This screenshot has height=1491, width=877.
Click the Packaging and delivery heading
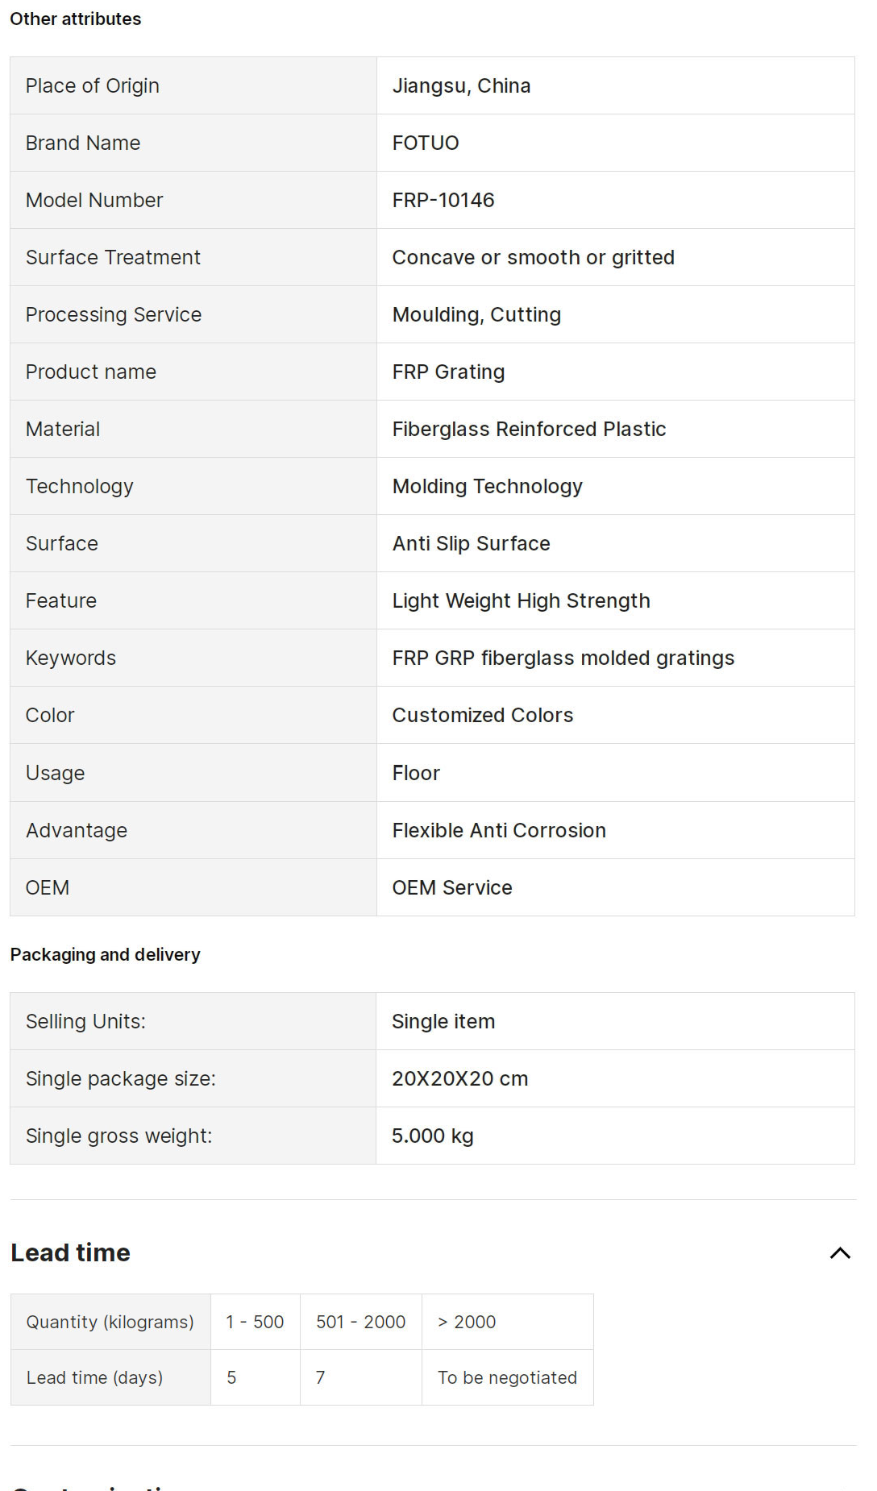point(105,954)
